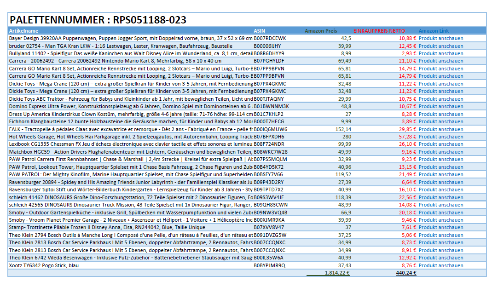Click the PALETTENNUMMER RPS051188-023 title
The height and width of the screenshot is (293, 498).
[98, 20]
